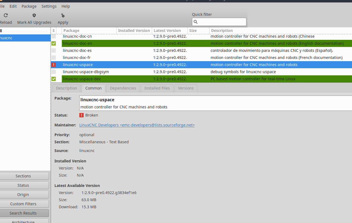352x223 pixels.
Task: Click the 'Miscellaneous - Text Based' section value
Action: 104,142
